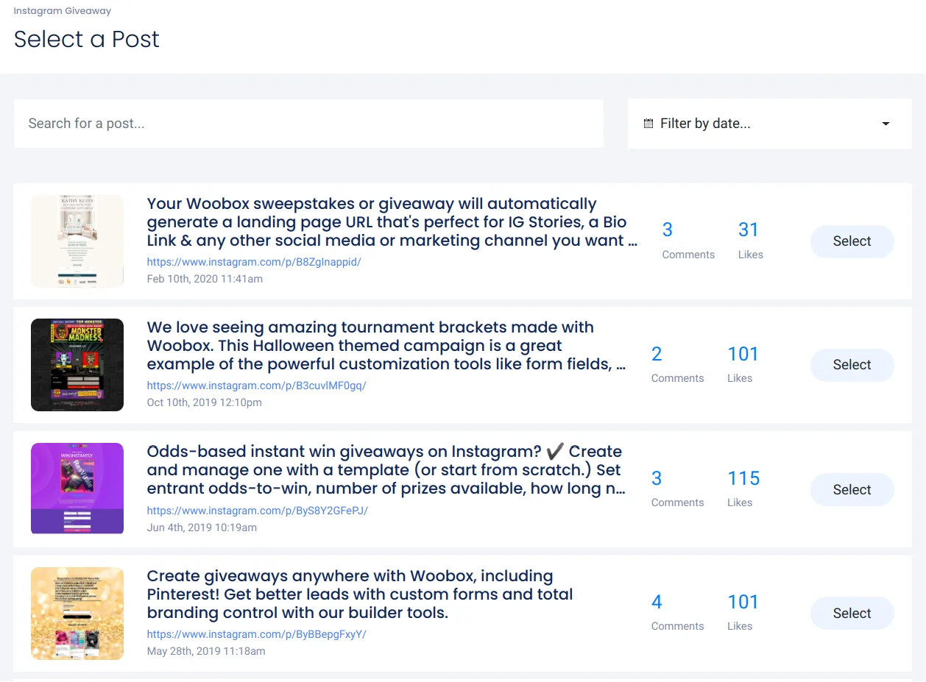The image size is (926, 682).
Task: Open the B3cuvlMF0gq Instagram link
Action: tap(256, 386)
